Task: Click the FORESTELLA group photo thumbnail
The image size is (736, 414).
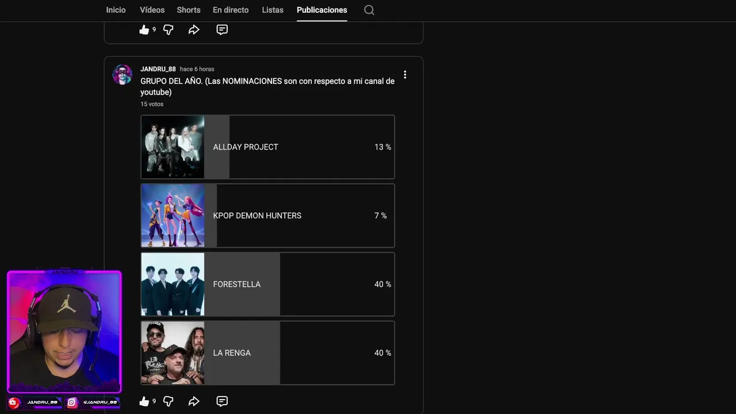Action: 172,284
